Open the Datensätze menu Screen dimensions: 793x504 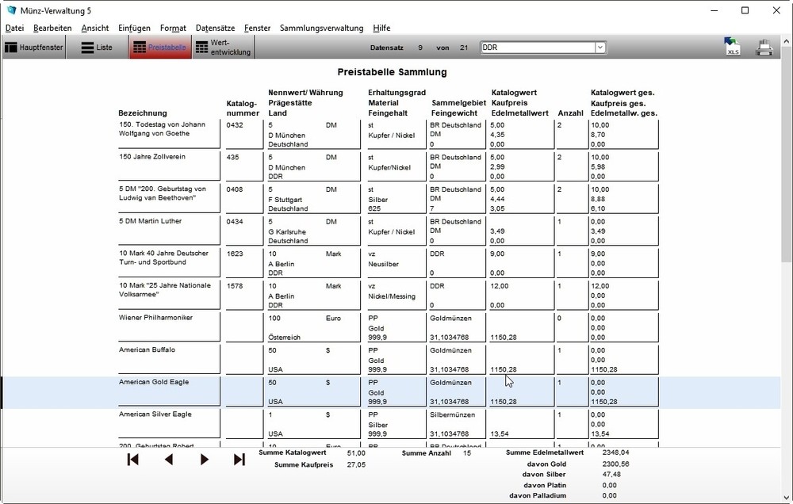[x=214, y=28]
